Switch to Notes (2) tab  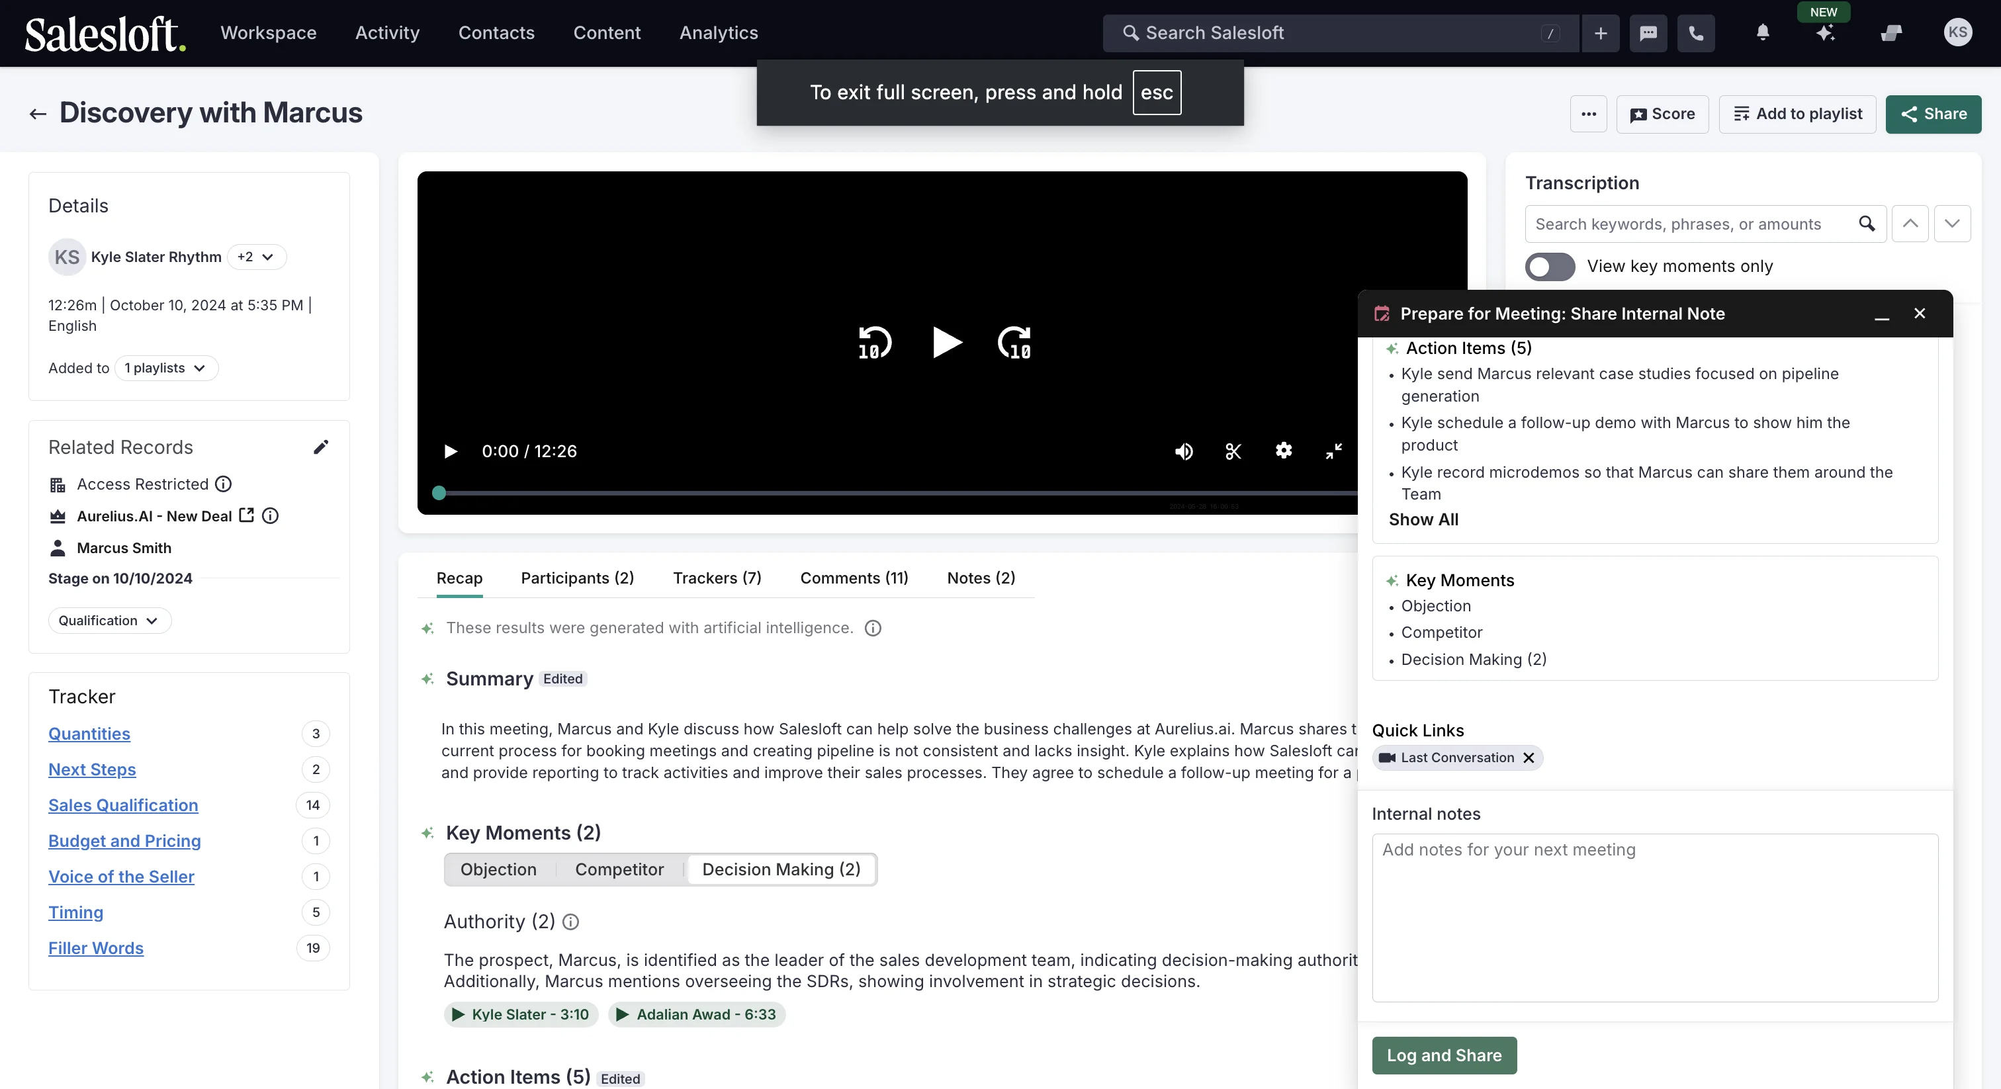[981, 578]
